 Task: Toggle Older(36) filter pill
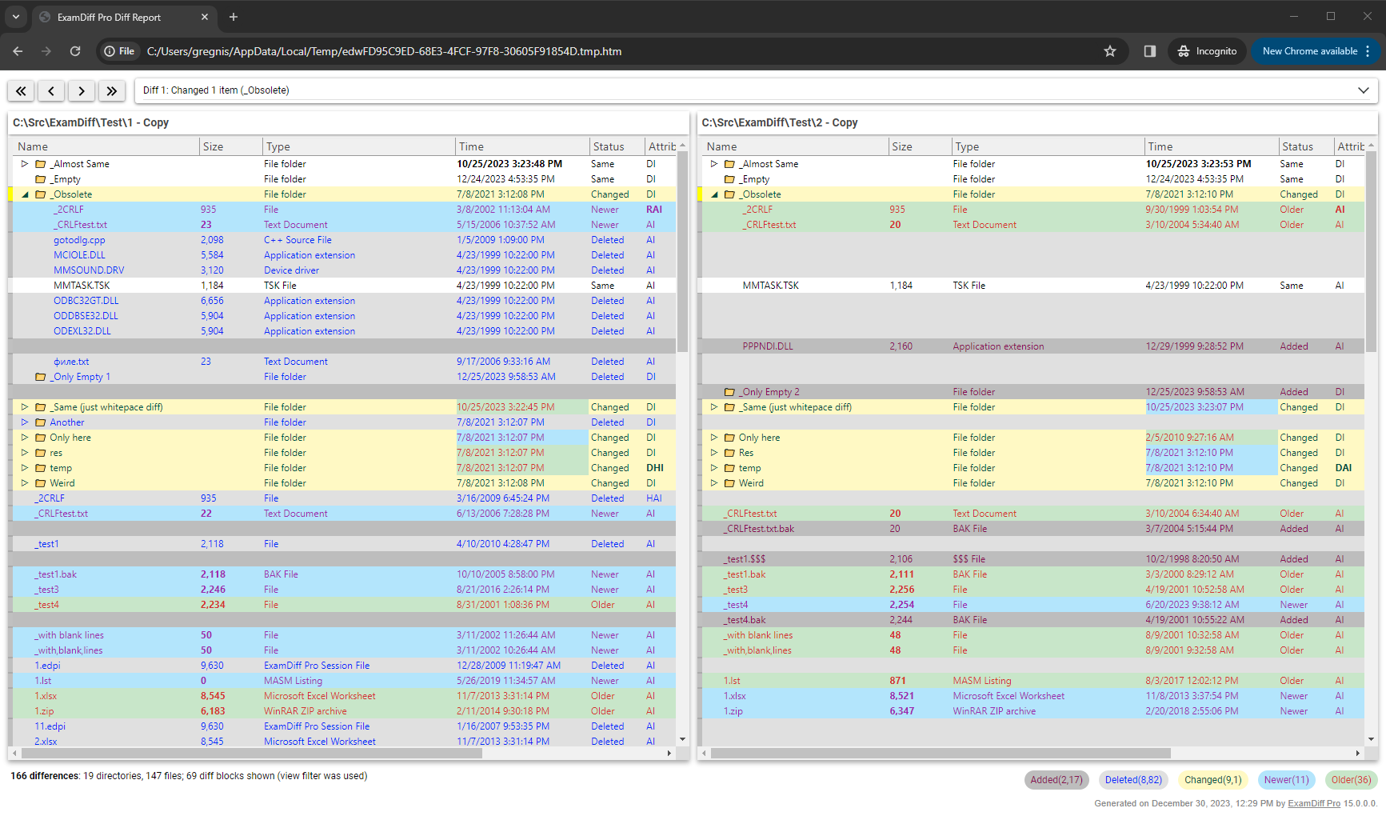[1351, 780]
